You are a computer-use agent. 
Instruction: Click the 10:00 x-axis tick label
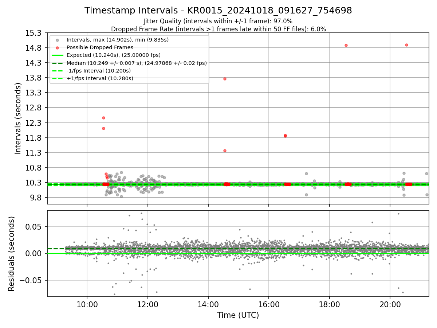pos(87,304)
